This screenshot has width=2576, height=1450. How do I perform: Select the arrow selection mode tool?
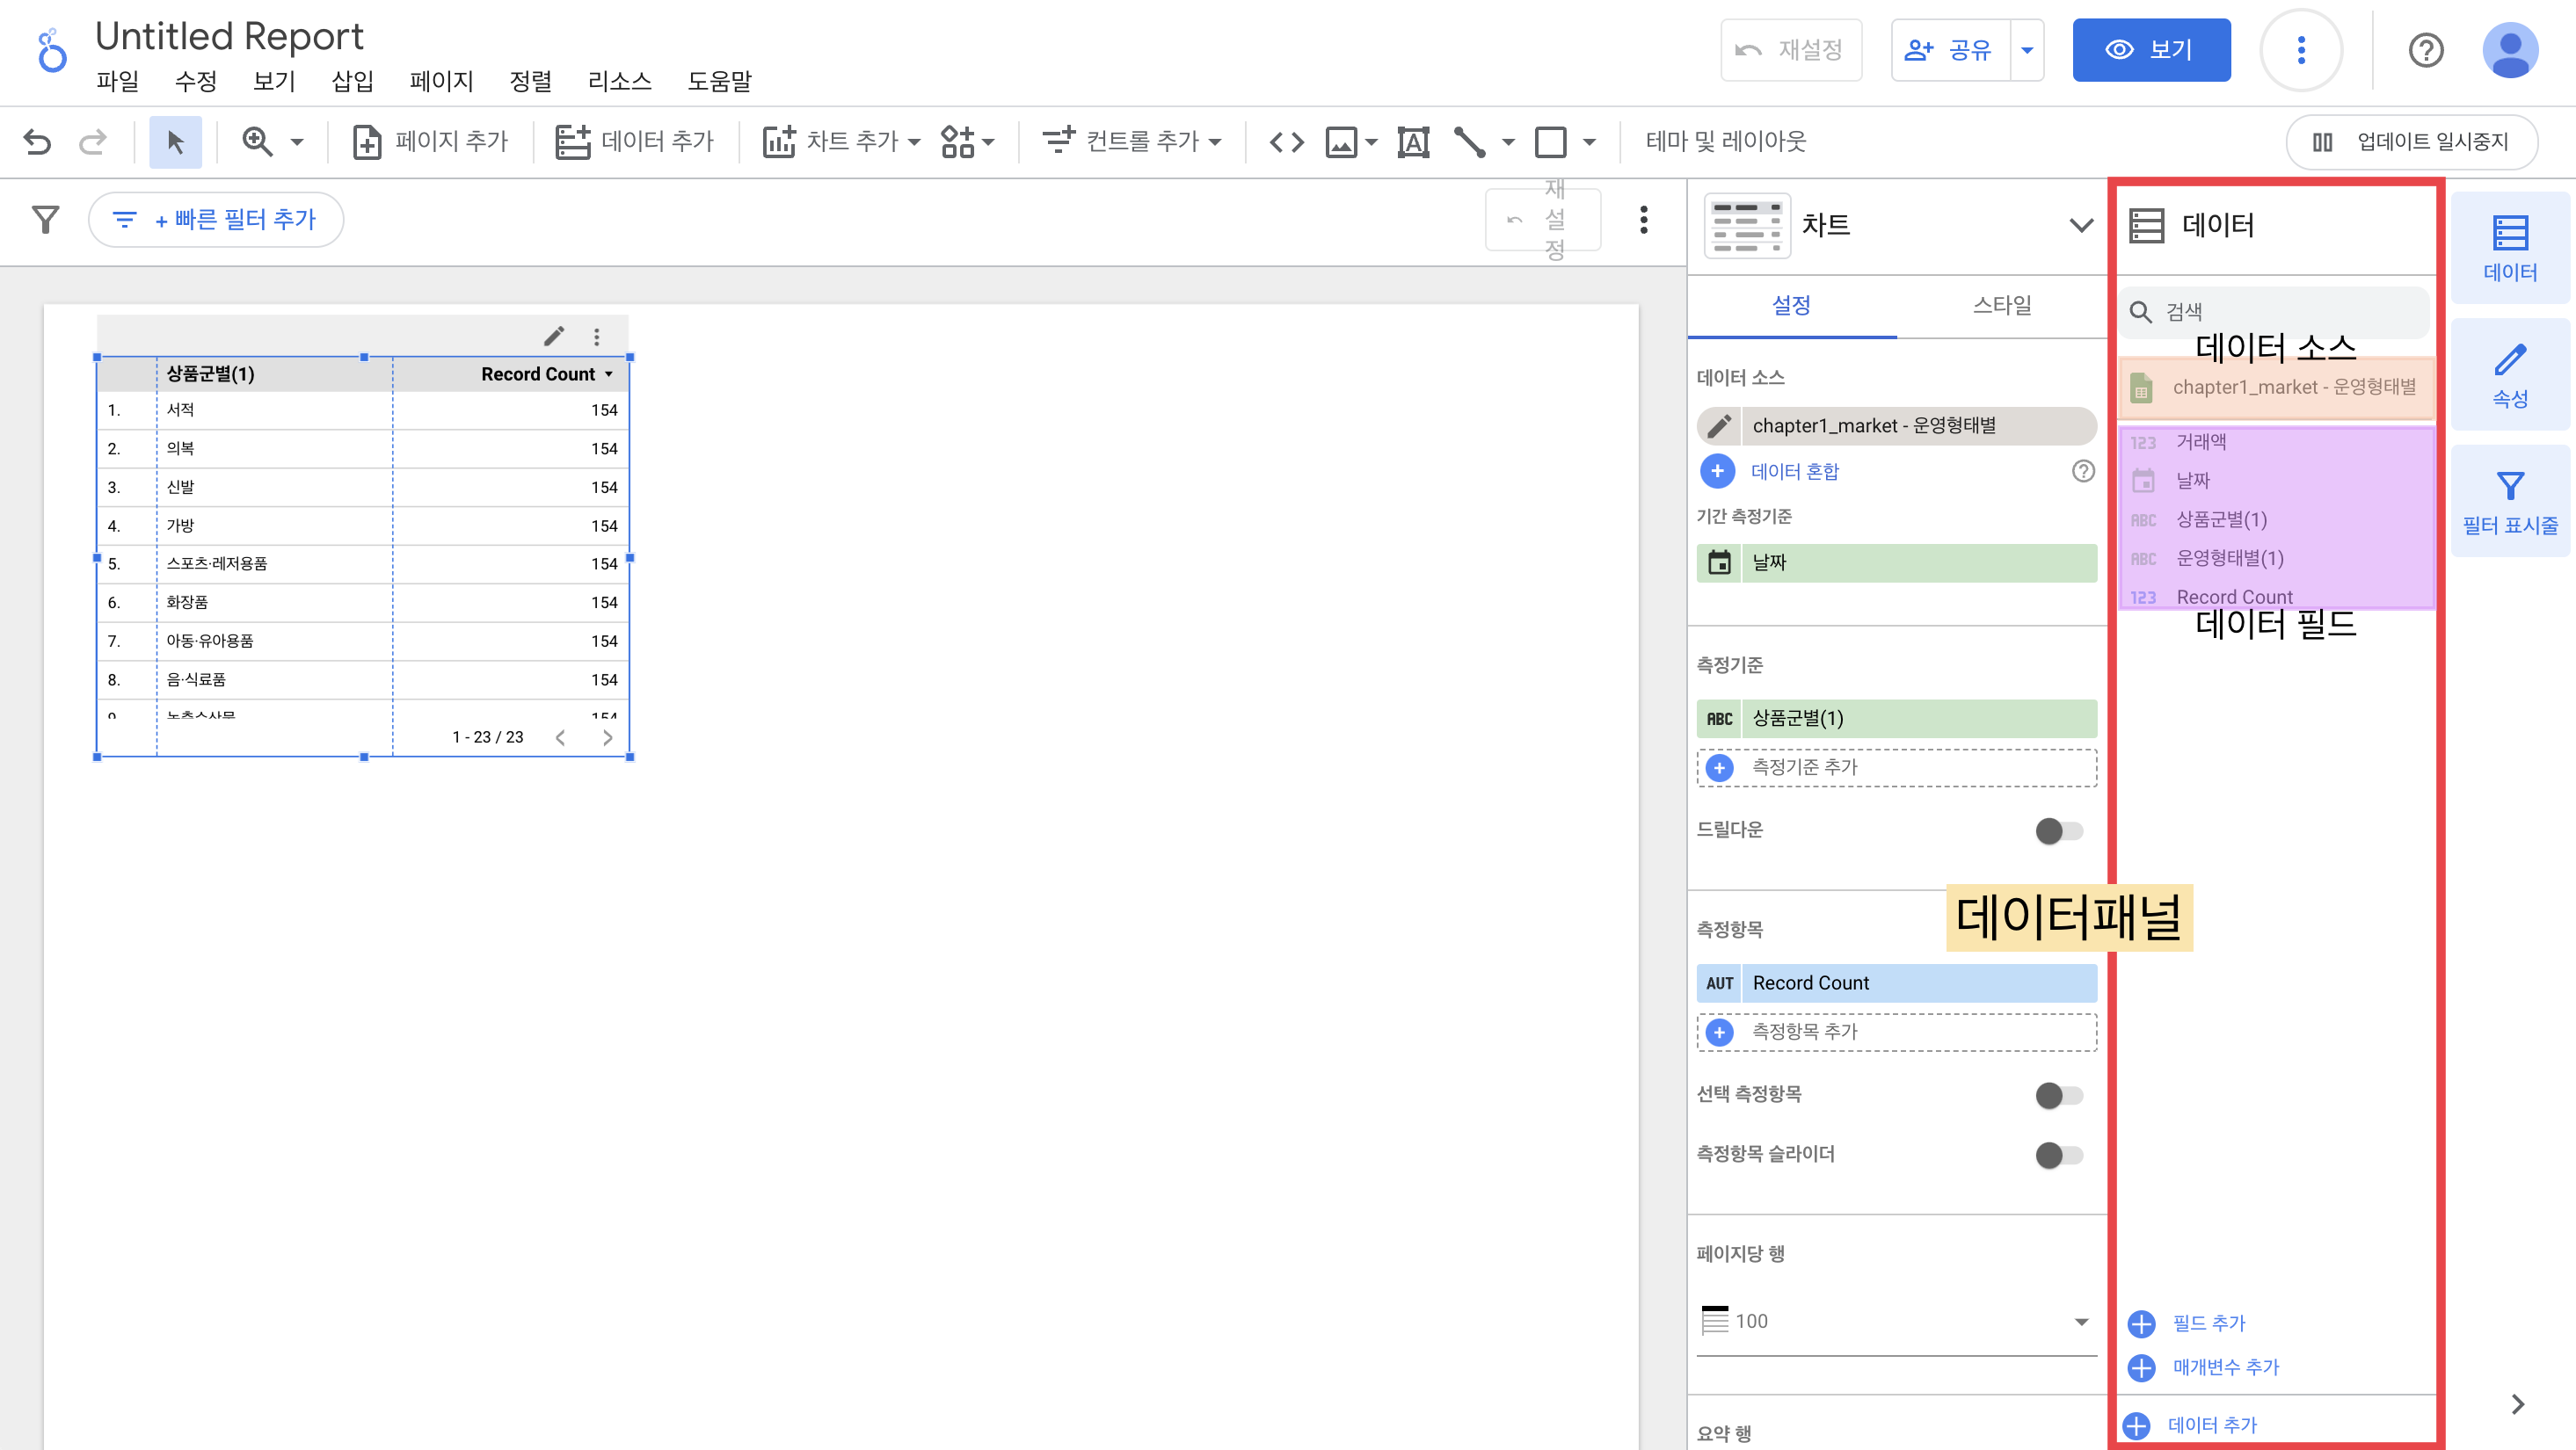pos(175,141)
